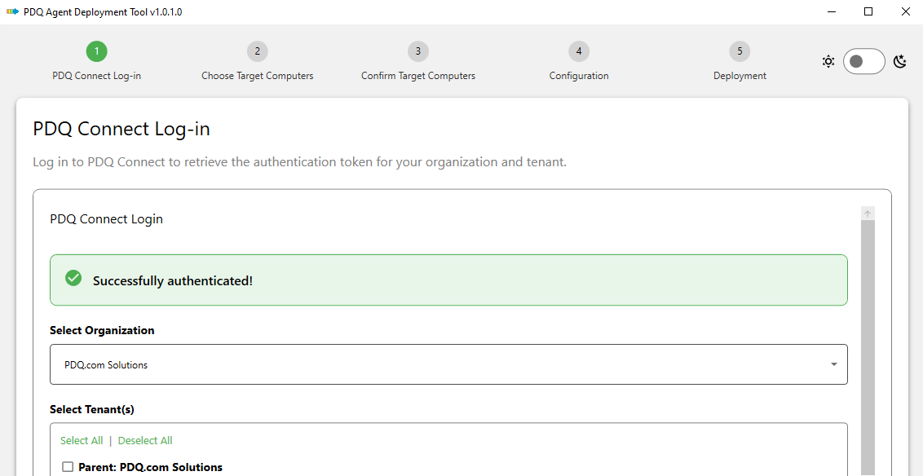923x476 pixels.
Task: Click the PDQ Connect Login heading
Action: [107, 219]
